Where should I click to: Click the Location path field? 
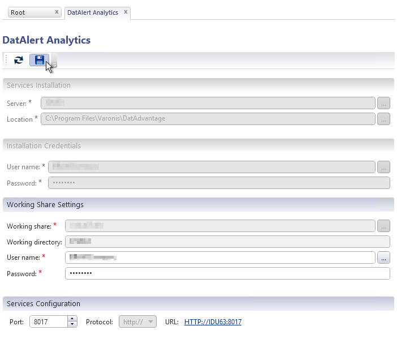[208, 119]
